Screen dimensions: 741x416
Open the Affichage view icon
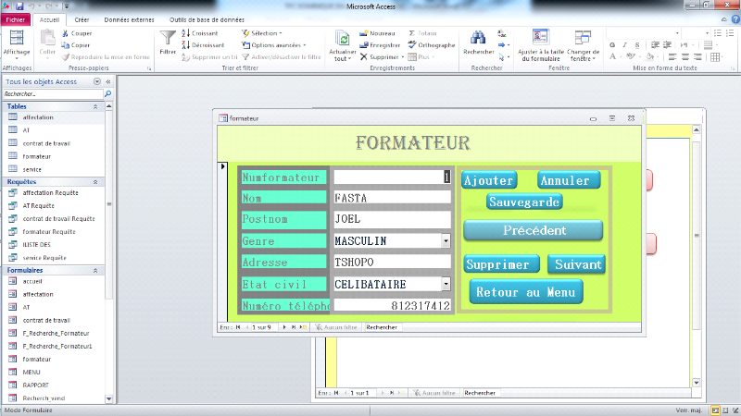(x=16, y=38)
